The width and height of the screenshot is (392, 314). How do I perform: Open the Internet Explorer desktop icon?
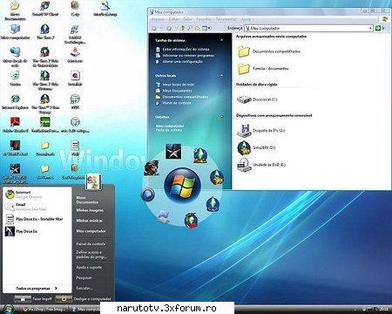tap(15, 102)
